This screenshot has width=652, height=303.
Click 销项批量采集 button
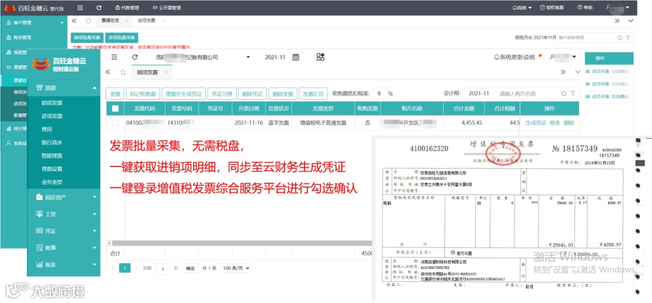(86, 37)
